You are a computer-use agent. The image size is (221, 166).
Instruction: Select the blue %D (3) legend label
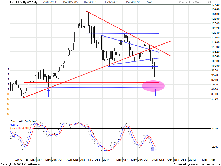tap(15, 125)
